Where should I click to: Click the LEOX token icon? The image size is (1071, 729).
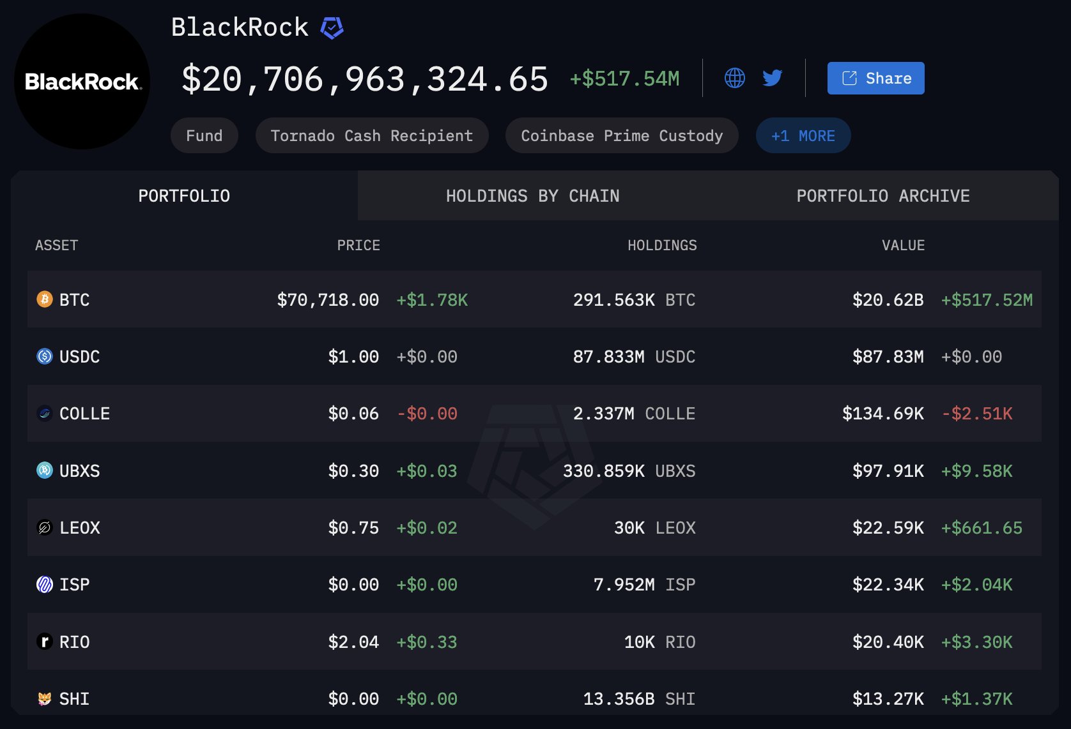[45, 527]
